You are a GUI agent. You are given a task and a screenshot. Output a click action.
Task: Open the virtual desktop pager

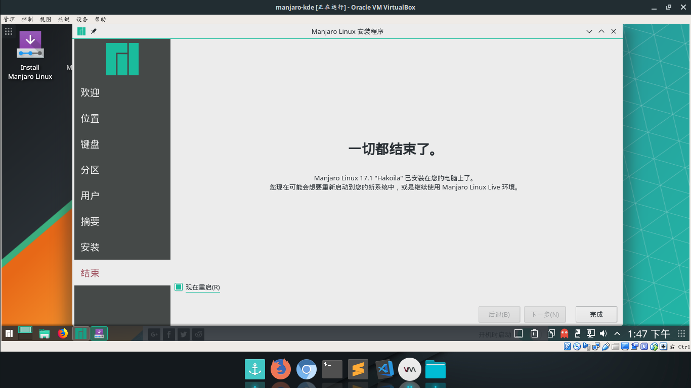25,333
